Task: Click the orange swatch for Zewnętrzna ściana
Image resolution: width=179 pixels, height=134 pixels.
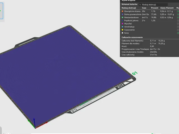Action: point(123,11)
